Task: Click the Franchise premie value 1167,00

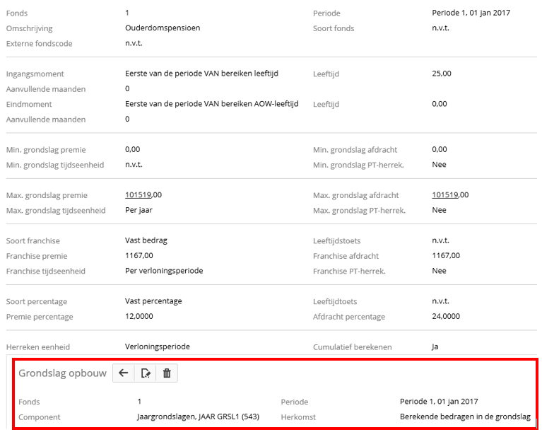Action: pyautogui.click(x=139, y=255)
